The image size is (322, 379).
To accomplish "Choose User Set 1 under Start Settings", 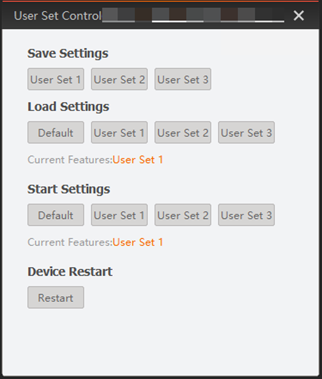I will pyautogui.click(x=119, y=215).
